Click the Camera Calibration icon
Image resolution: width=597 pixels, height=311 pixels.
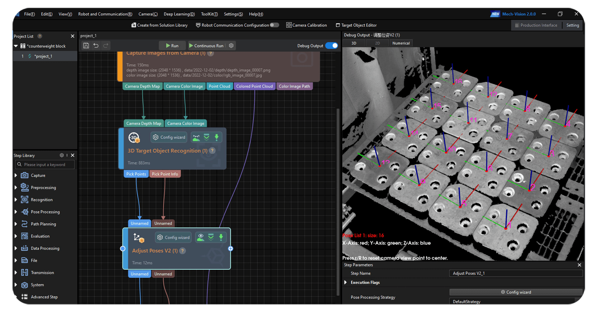click(289, 25)
